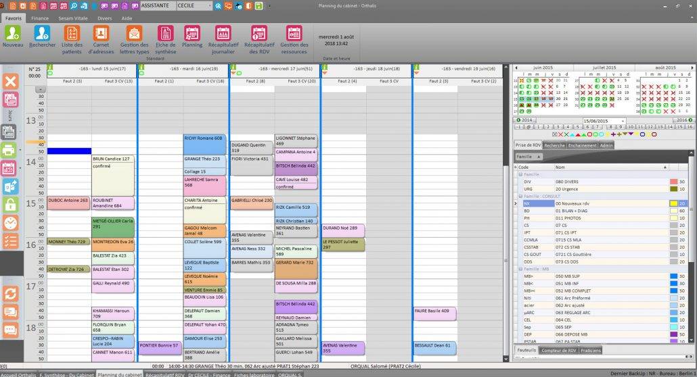Open the CECILE user dropdown
The image size is (697, 377).
[208, 5]
